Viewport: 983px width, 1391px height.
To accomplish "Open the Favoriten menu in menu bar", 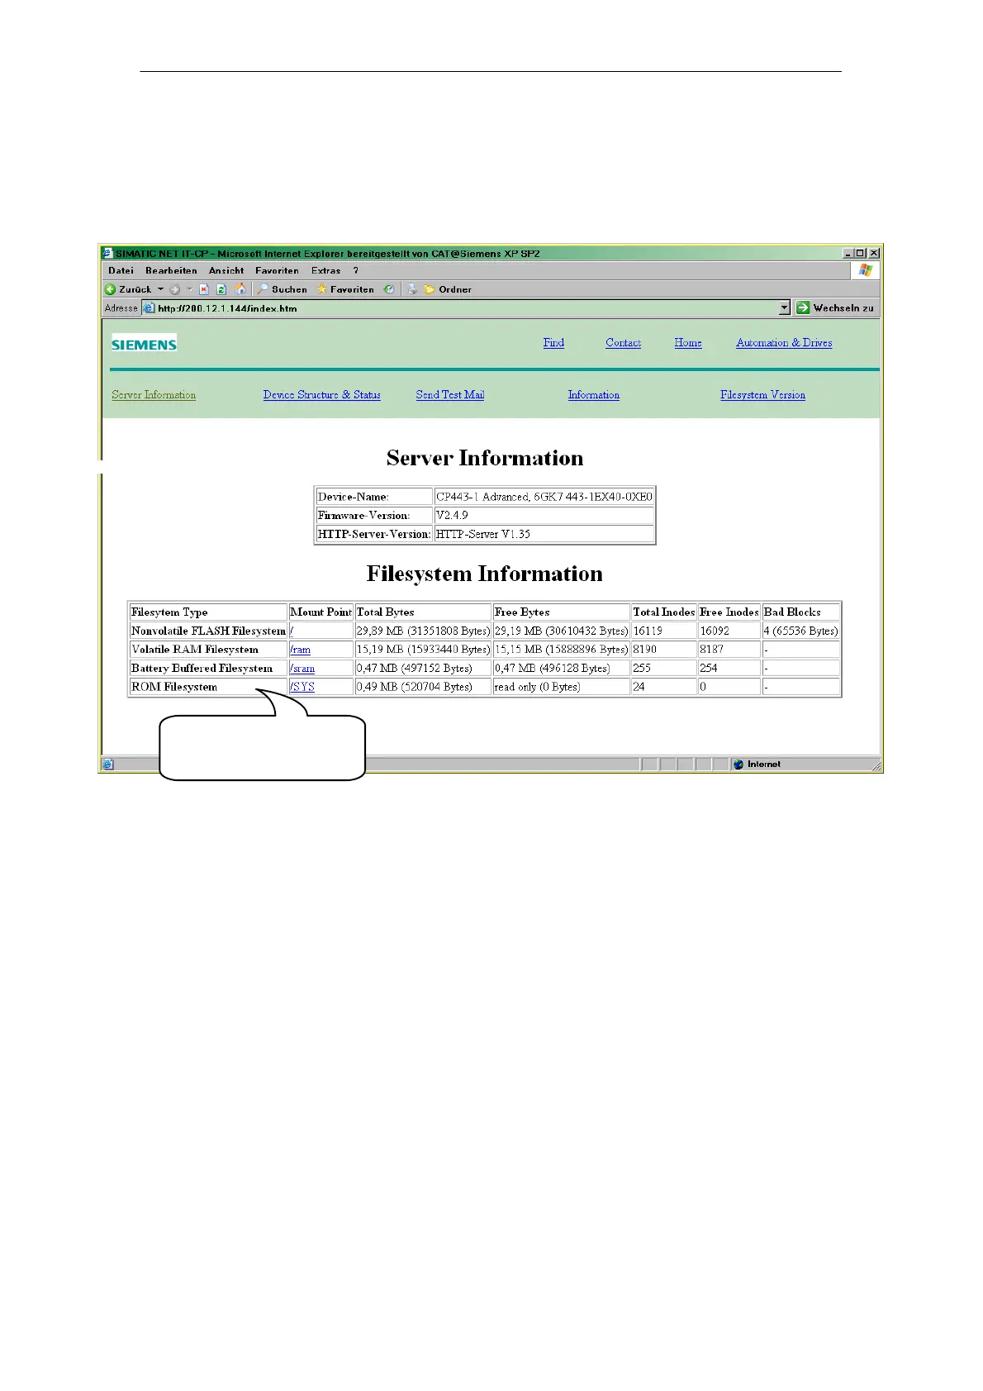I will 277,270.
